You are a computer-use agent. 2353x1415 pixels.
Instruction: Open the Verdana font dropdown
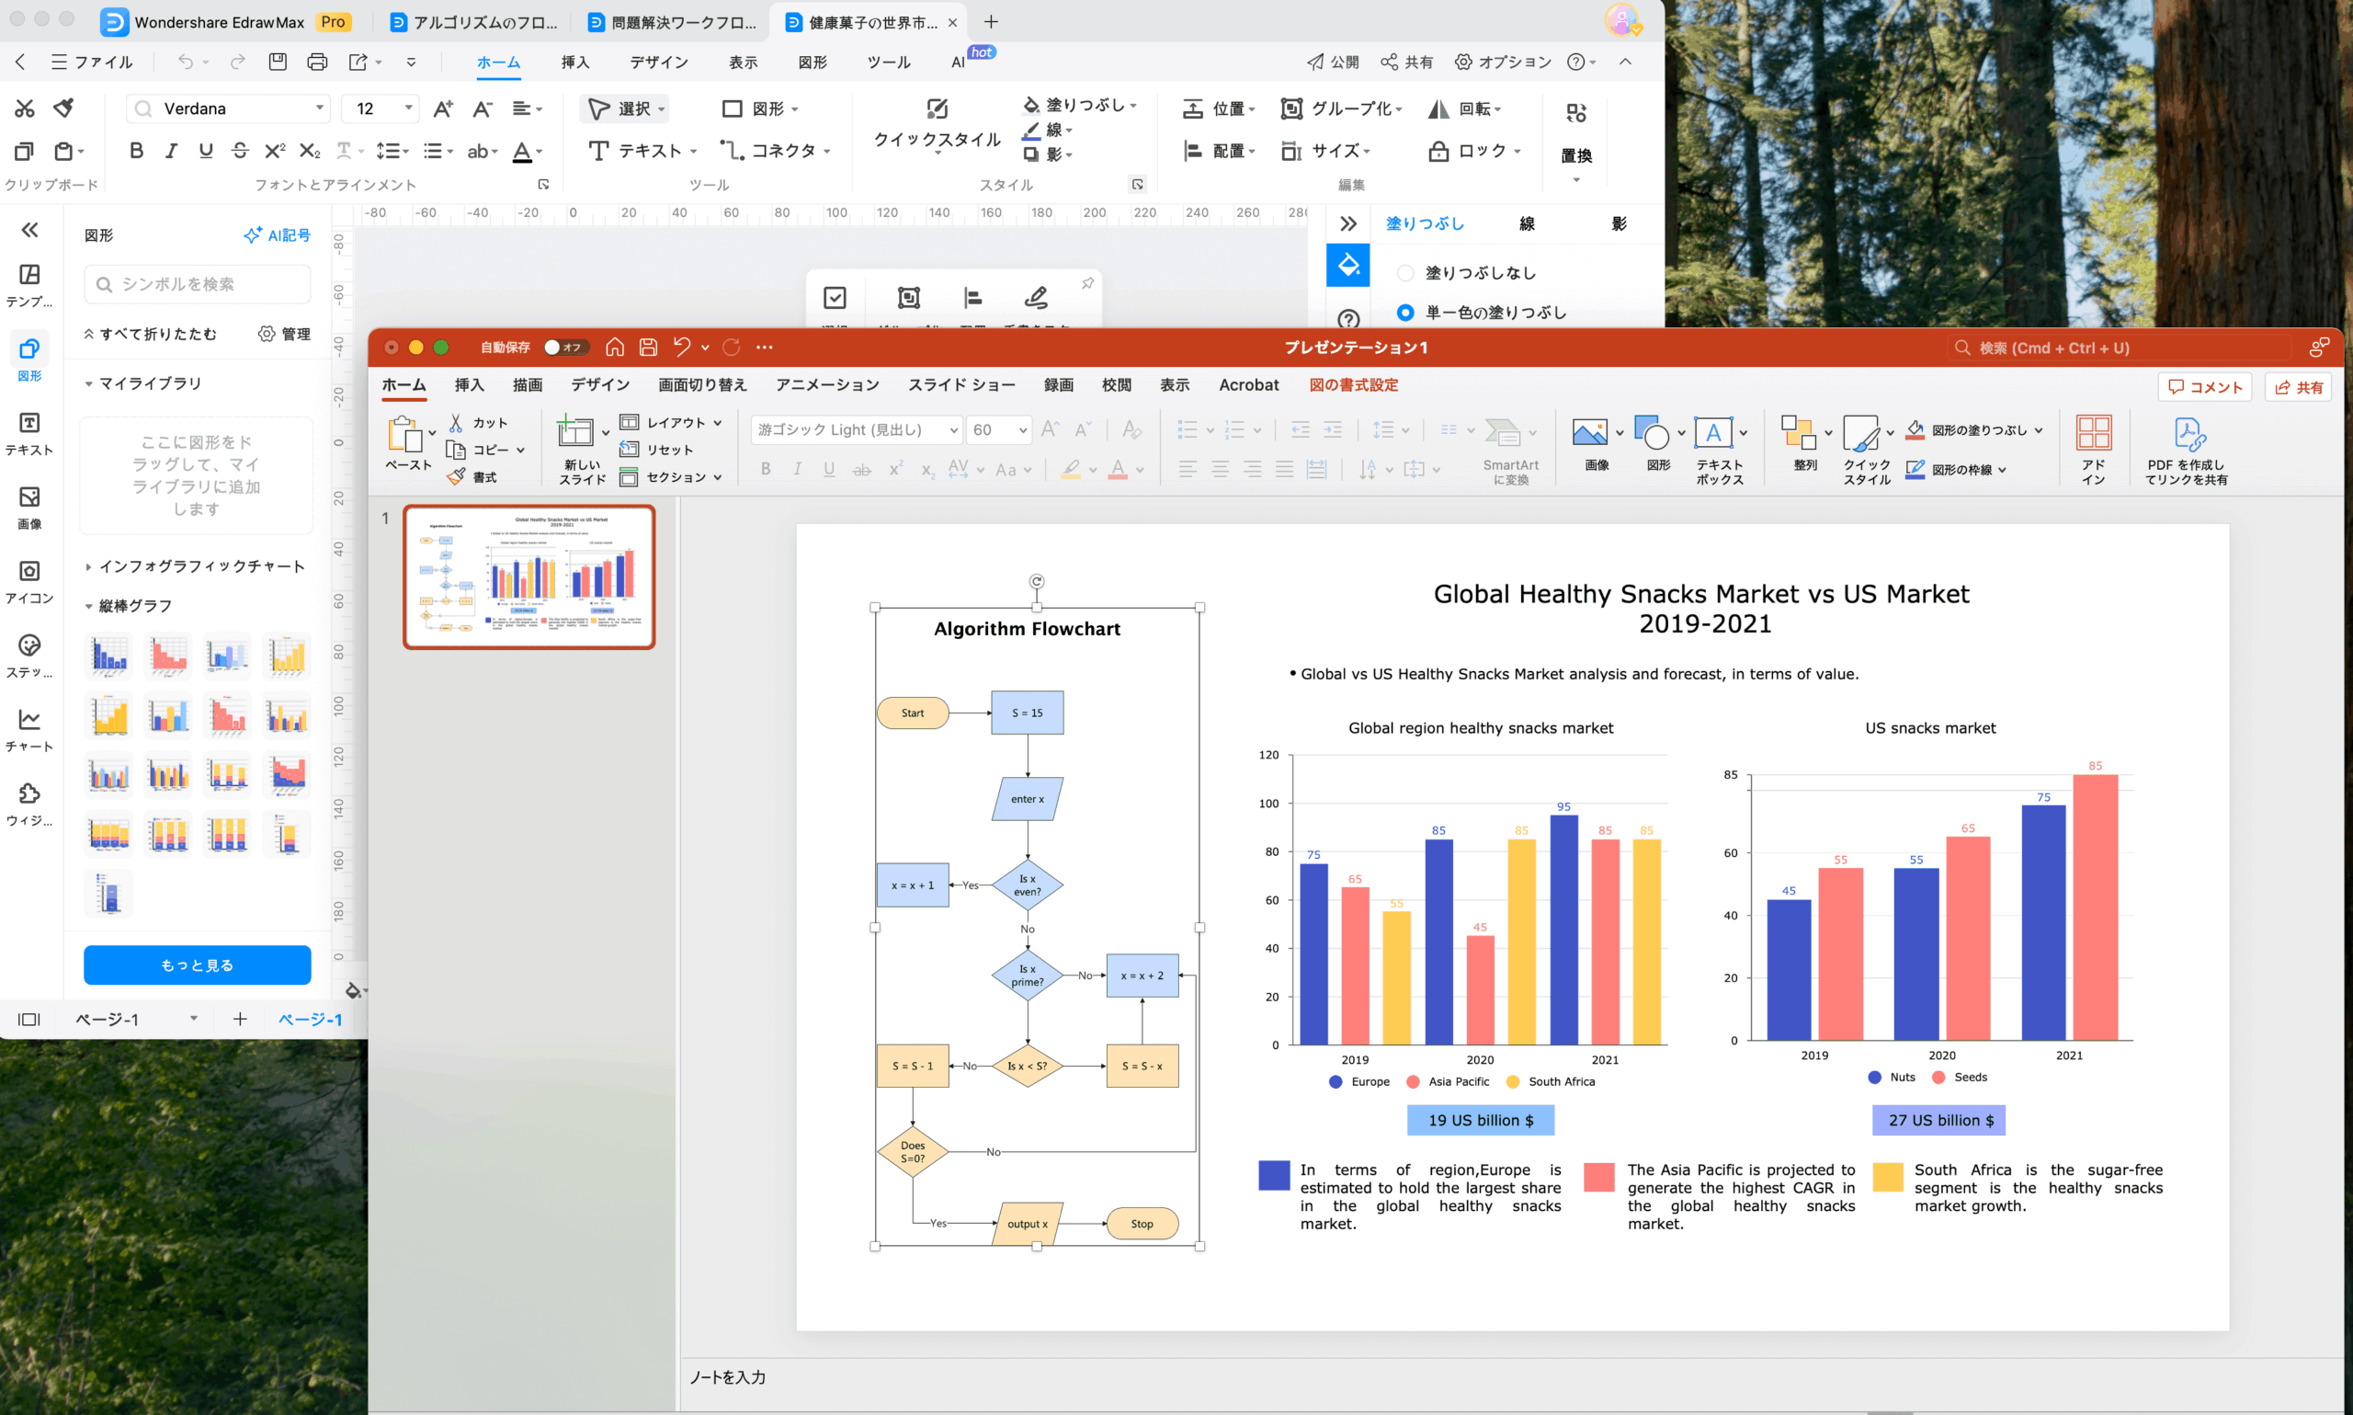tap(319, 108)
